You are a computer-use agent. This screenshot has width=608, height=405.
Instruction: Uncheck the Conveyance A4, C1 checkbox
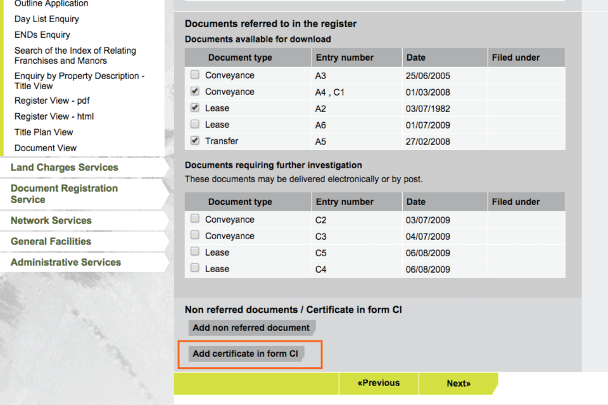tap(195, 92)
